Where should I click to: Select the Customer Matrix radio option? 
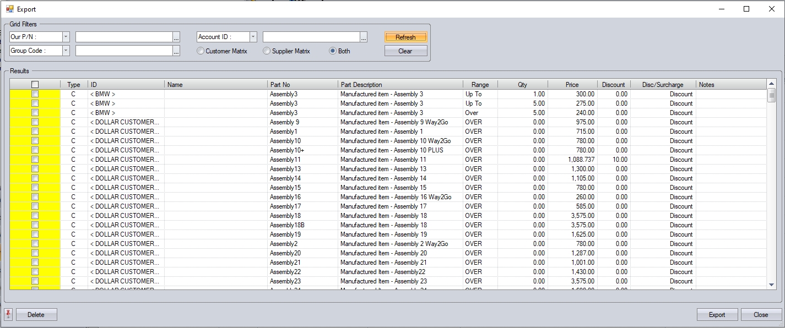201,51
